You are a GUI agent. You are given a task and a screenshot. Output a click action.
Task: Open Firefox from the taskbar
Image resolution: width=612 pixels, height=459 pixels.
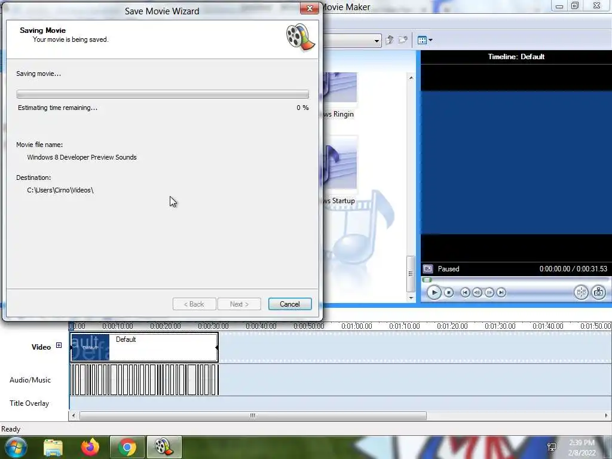(x=90, y=447)
